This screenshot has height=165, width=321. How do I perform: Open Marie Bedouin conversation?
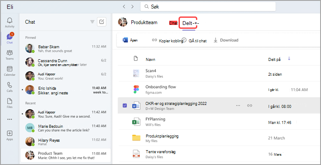66,128
